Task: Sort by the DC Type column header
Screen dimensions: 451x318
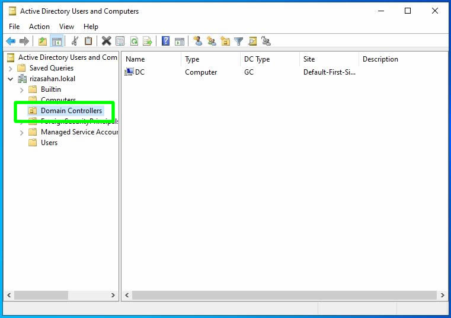Action: (x=257, y=59)
